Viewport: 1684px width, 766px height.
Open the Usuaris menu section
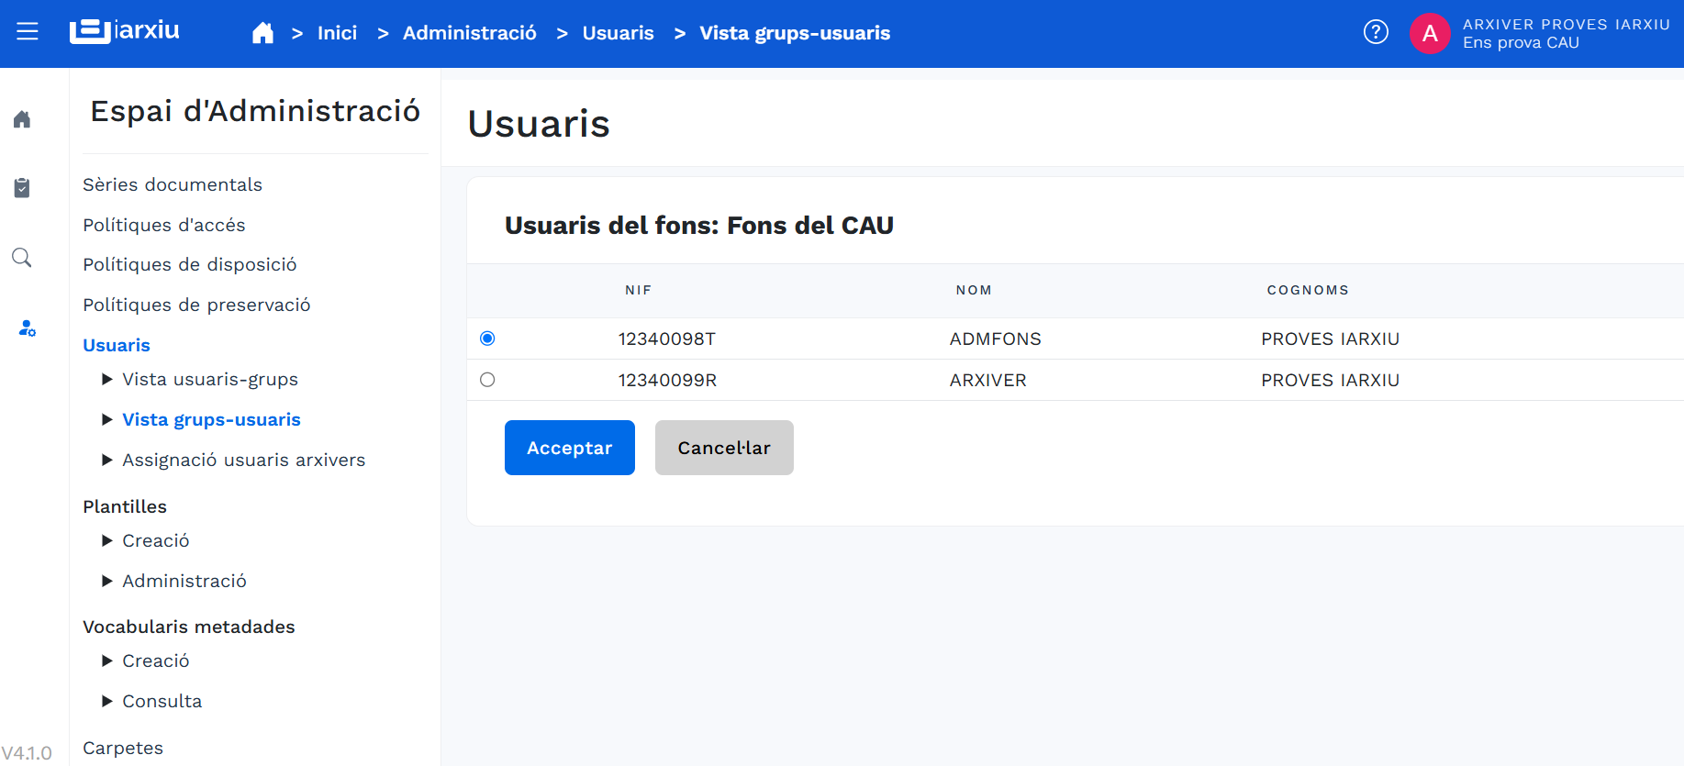117,345
